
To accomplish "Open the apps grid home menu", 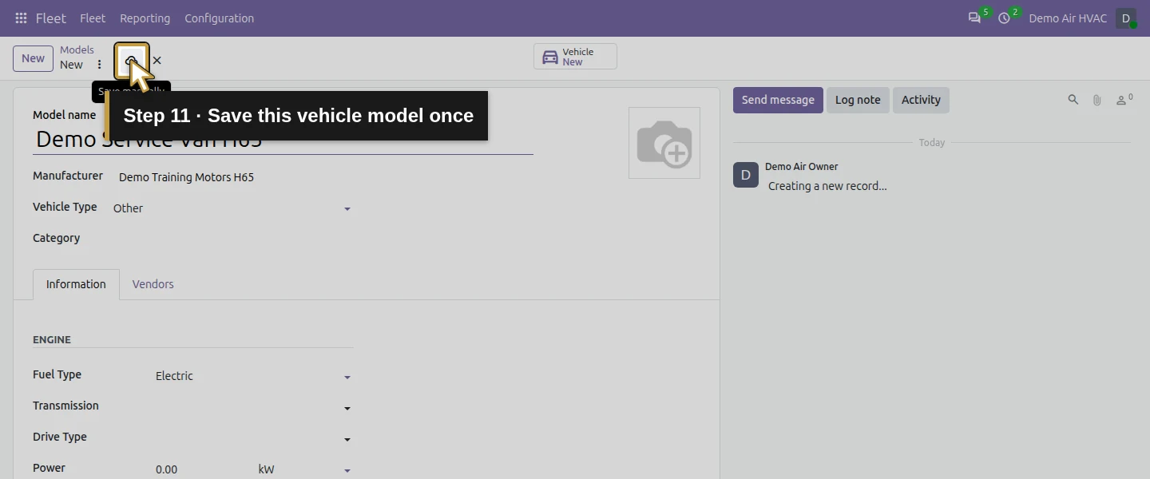I will [x=21, y=18].
